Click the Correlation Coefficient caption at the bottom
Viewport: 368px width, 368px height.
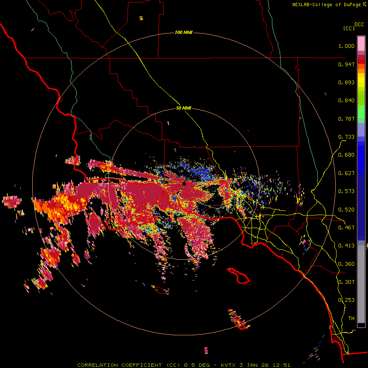click(184, 365)
